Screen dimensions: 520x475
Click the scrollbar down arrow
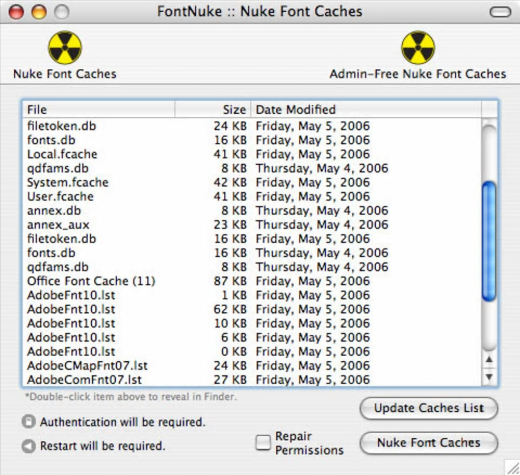click(489, 377)
